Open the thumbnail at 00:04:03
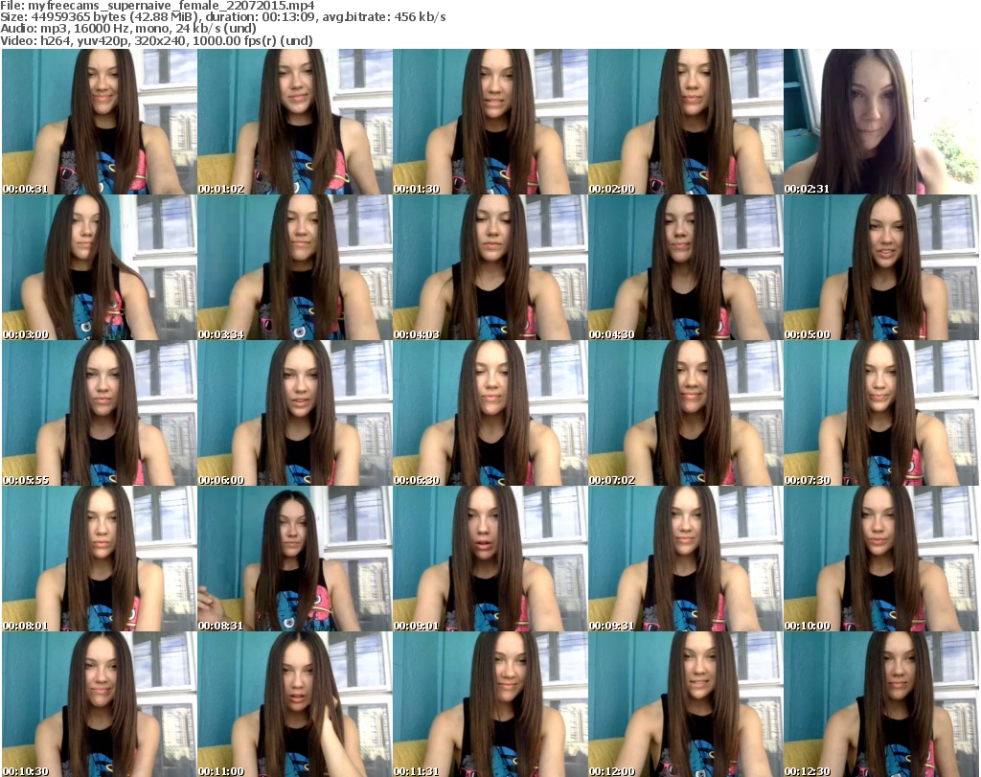Viewport: 981px width, 777px height. pos(490,267)
